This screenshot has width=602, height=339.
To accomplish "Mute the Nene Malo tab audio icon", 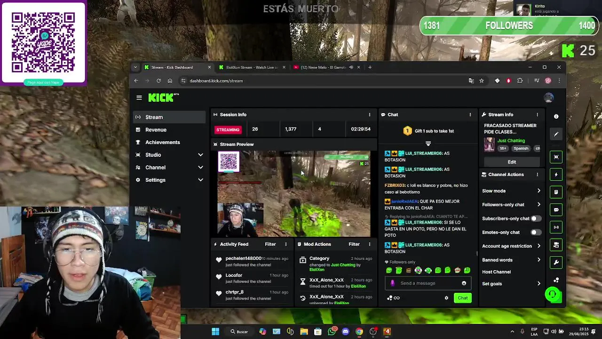I will (x=351, y=67).
